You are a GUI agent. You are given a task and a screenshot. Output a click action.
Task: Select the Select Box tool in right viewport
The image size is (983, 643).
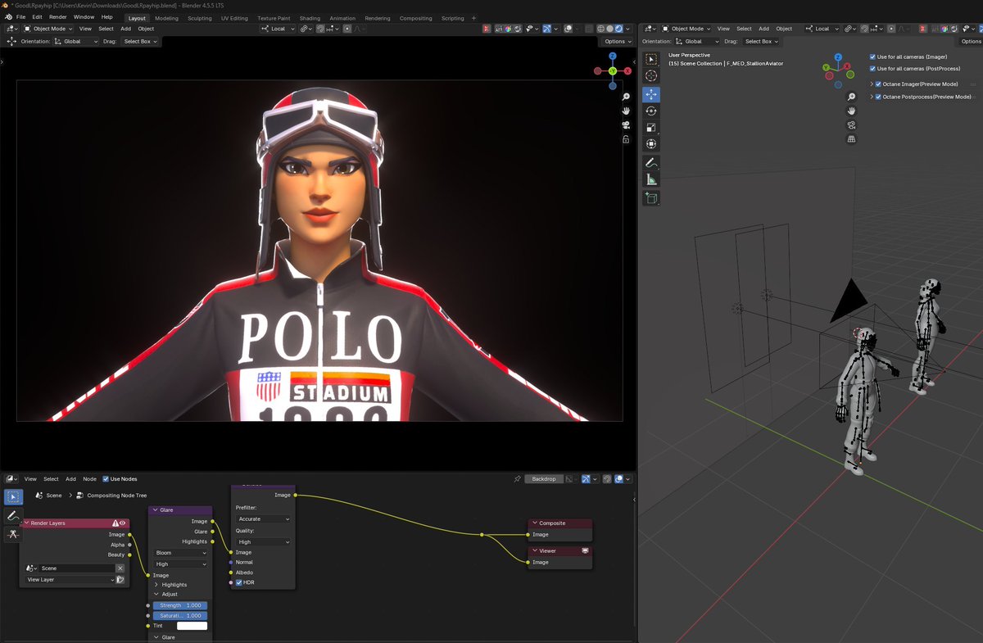point(651,60)
